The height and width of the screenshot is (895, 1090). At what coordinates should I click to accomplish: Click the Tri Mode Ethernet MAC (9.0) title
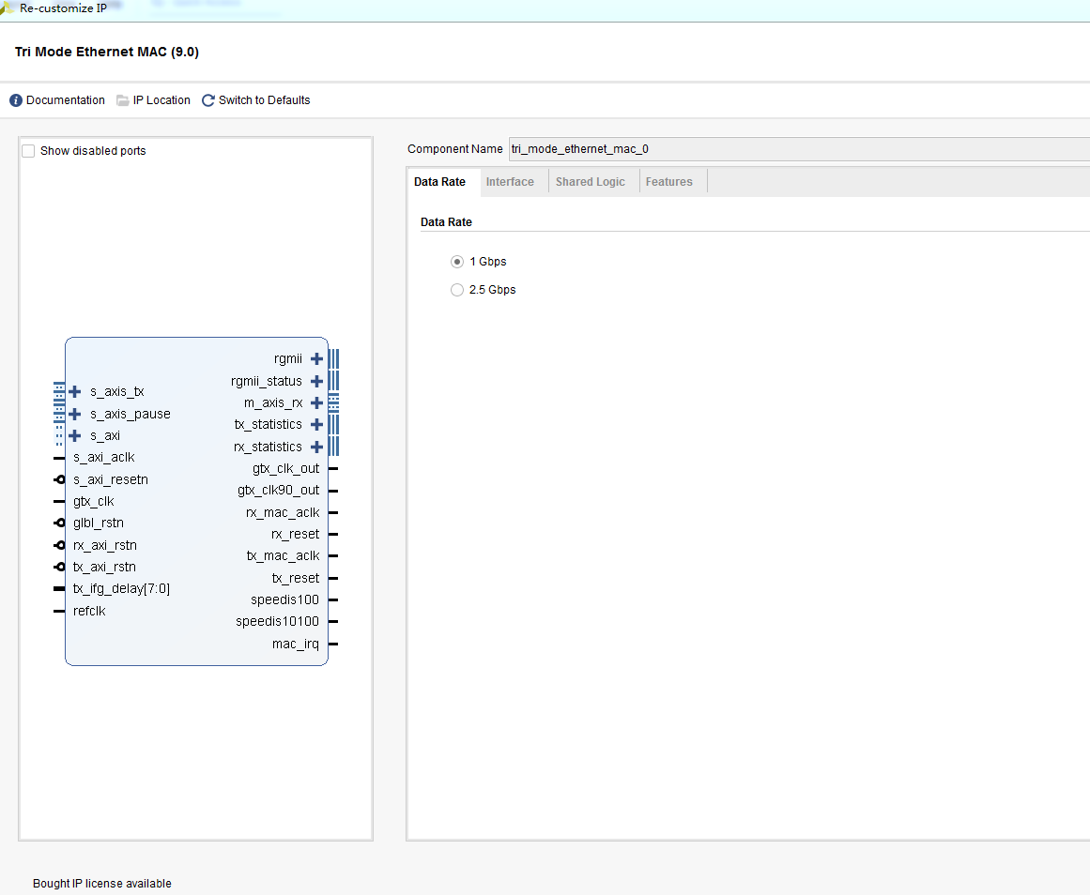(x=107, y=53)
